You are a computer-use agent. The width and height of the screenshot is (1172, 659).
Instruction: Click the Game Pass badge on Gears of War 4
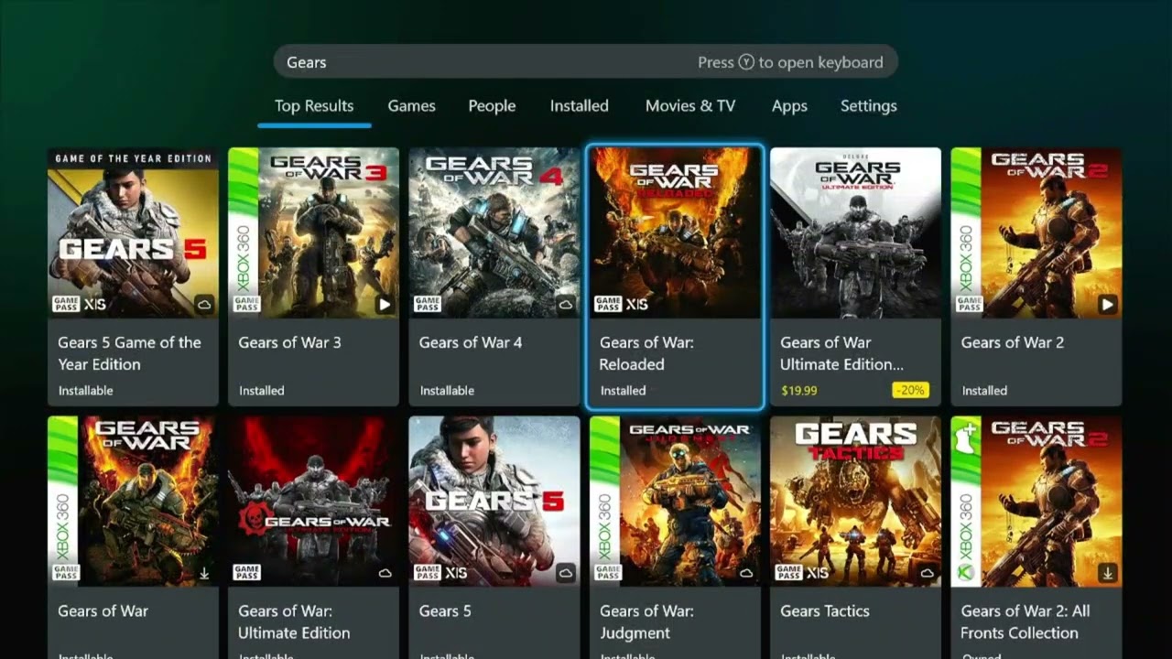[x=427, y=304]
